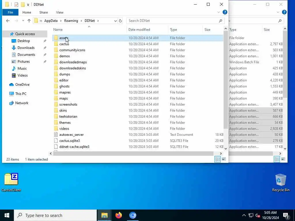Open the Recycle Bin on desktop

pos(281,182)
